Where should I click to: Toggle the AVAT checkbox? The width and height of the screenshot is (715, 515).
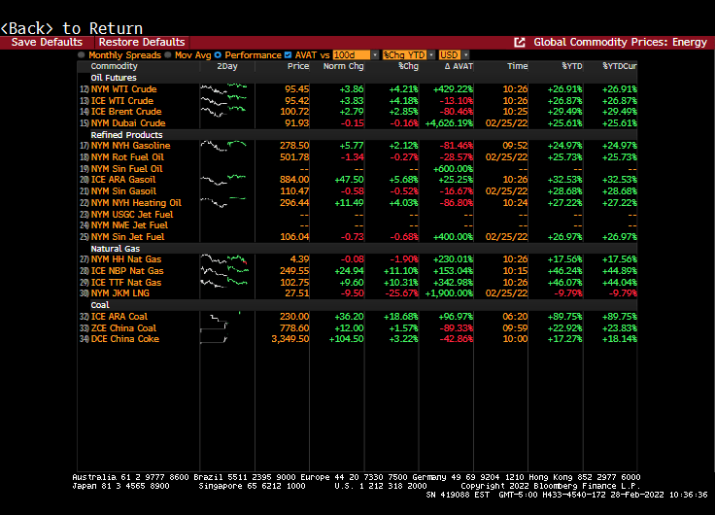pyautogui.click(x=289, y=55)
